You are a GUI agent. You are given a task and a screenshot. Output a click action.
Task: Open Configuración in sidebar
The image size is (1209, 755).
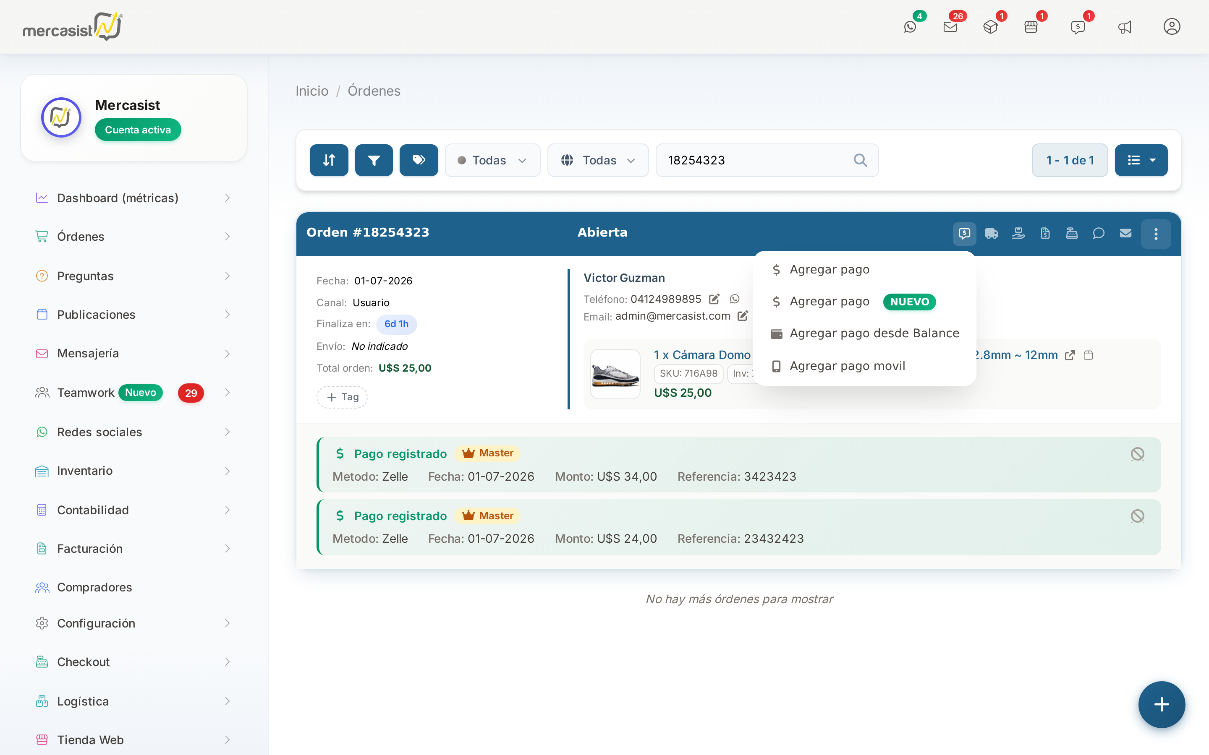point(134,623)
